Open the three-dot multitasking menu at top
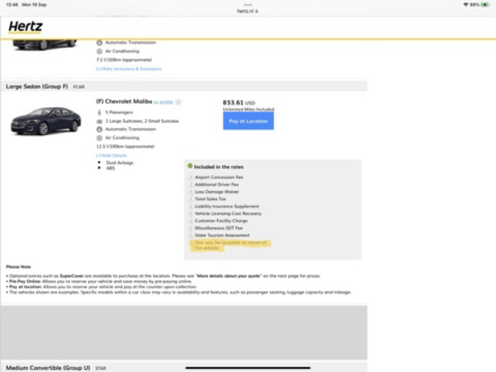This screenshot has height=372, width=496. tap(248, 4)
